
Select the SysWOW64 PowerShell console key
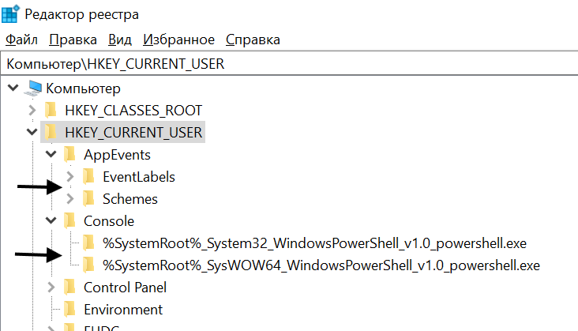[321, 265]
